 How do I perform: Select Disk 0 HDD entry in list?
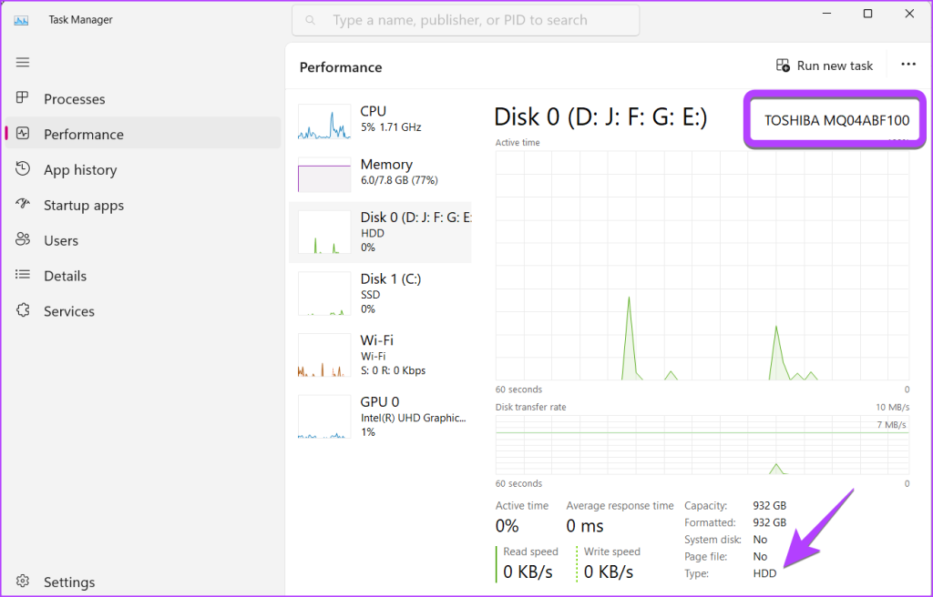coord(380,232)
